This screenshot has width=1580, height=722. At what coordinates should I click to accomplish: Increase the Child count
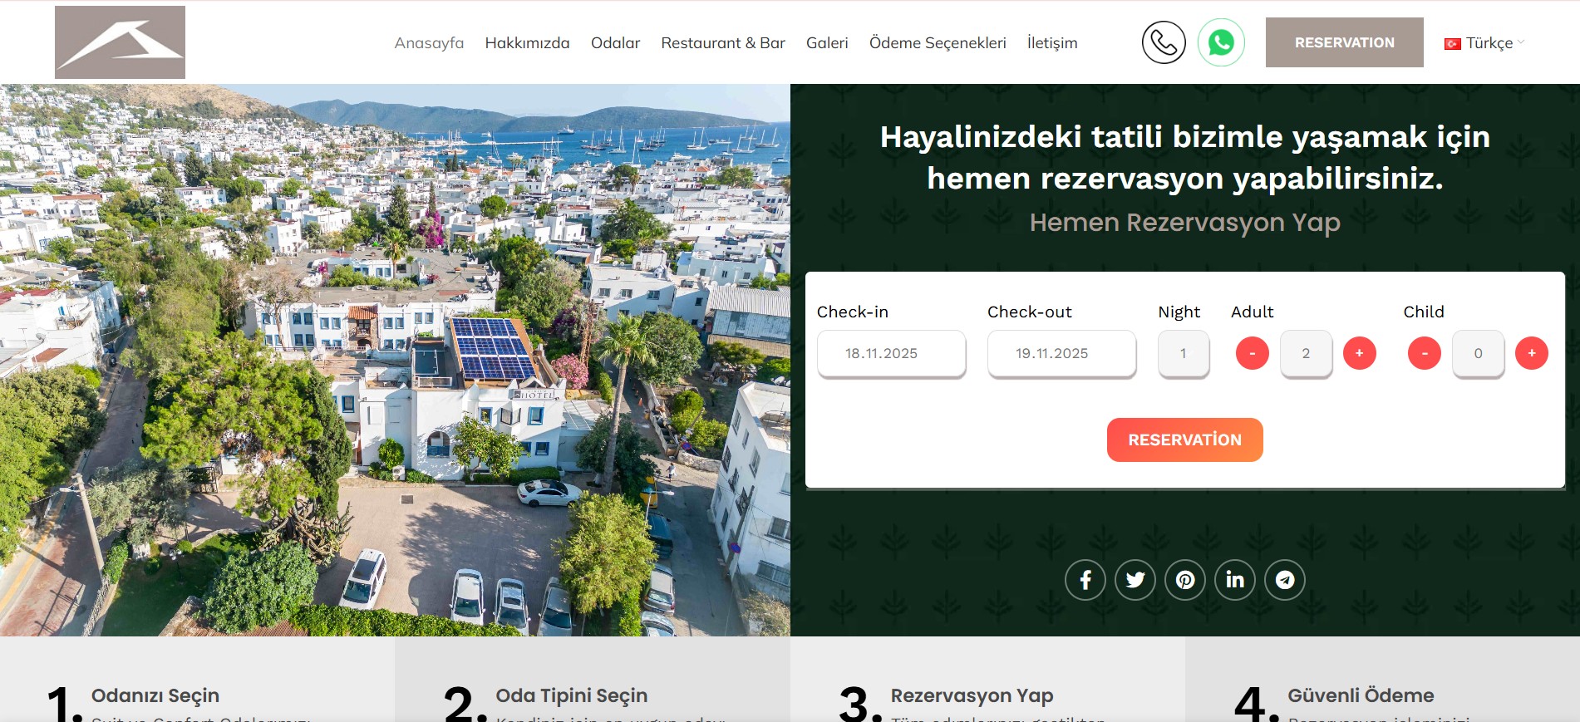point(1531,353)
